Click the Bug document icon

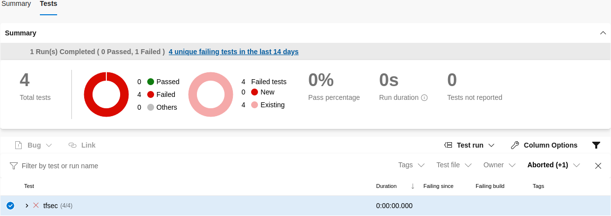click(x=19, y=145)
